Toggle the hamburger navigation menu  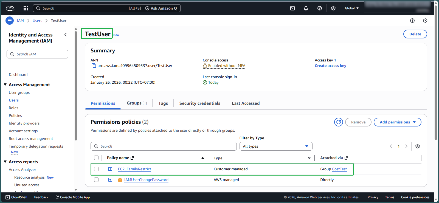tap(10, 21)
